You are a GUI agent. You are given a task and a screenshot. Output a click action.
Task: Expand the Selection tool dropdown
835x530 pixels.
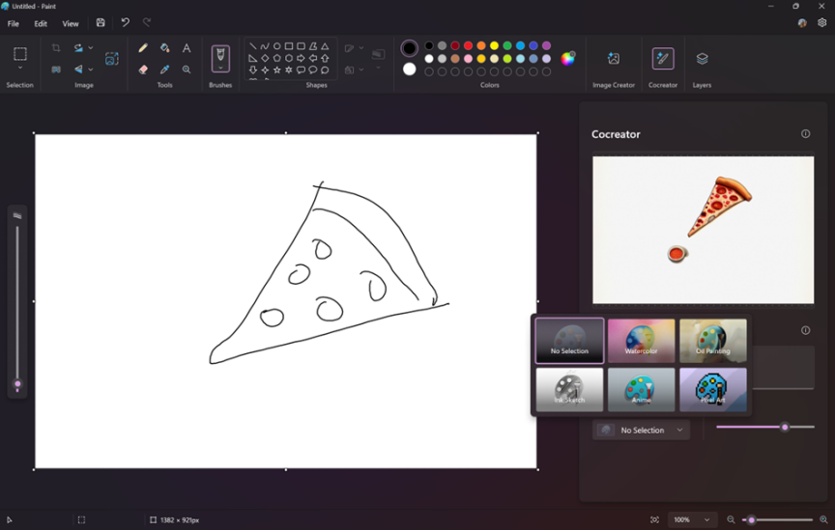(19, 69)
